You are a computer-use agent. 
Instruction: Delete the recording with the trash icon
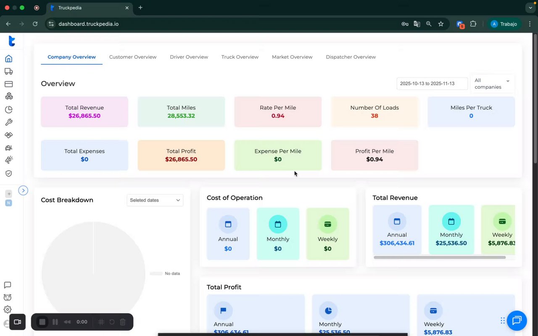pos(123,322)
